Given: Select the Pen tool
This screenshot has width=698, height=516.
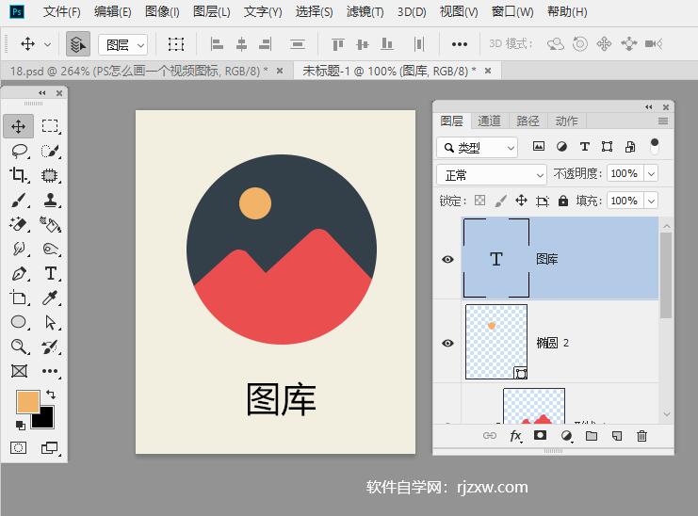Looking at the screenshot, I should point(18,273).
